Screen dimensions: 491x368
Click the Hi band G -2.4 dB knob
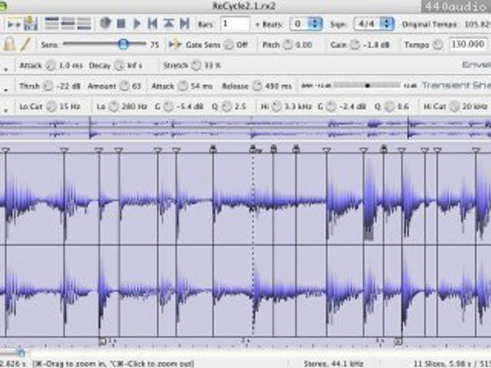331,107
